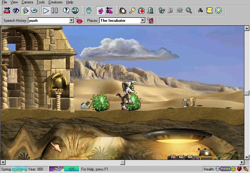This screenshot has height=173, width=250.
Task: Click the help question mark icon
Action: click(66, 11)
